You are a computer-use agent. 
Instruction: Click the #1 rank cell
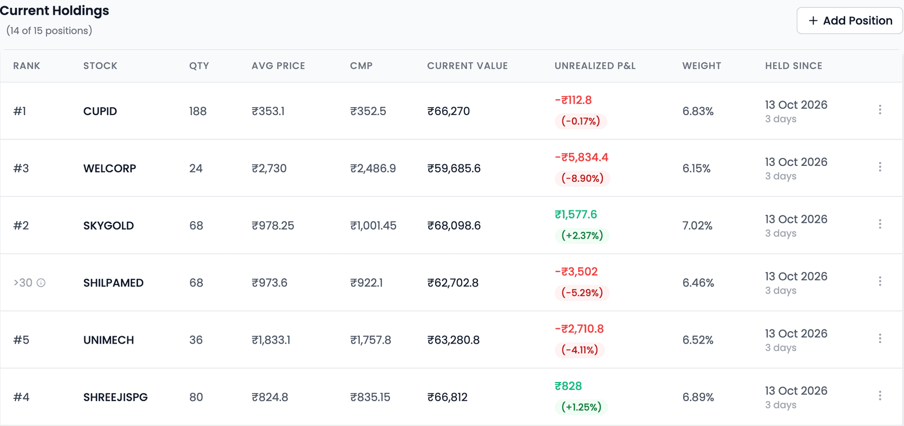20,111
